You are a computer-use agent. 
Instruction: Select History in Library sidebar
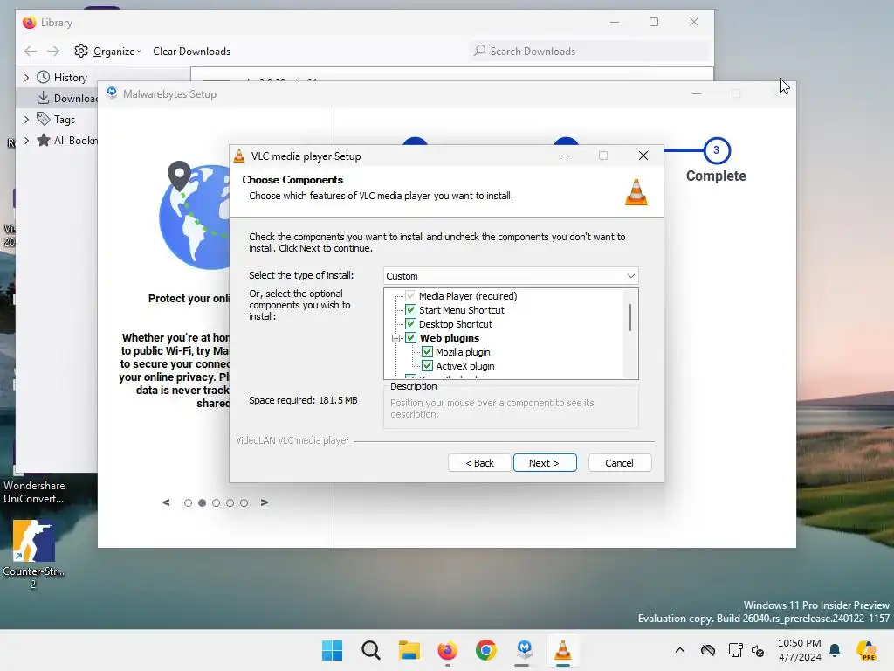[70, 78]
